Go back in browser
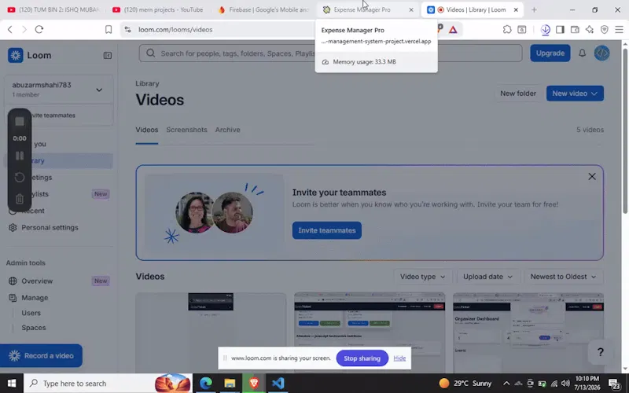This screenshot has height=393, width=629. point(10,29)
